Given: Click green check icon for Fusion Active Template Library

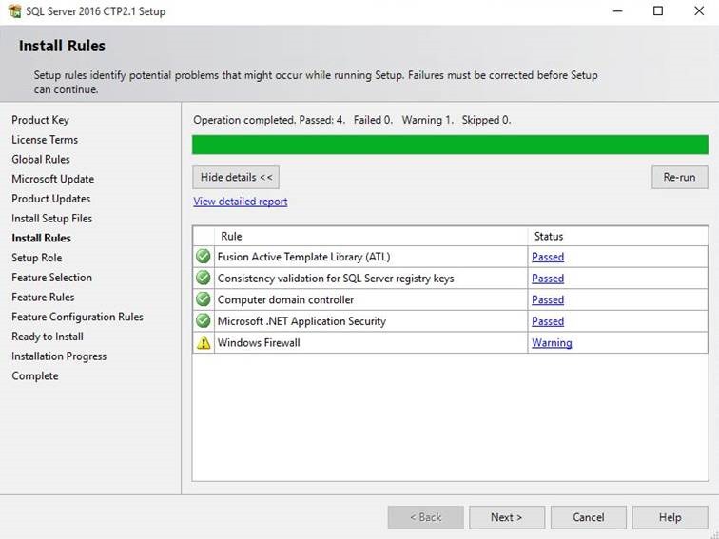Looking at the screenshot, I should (204, 257).
